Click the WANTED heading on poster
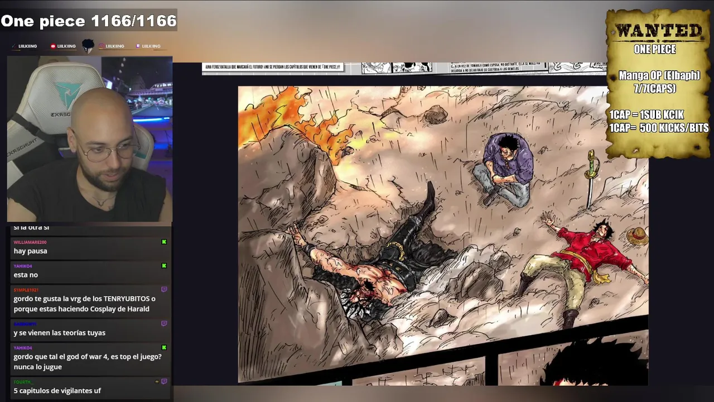 pyautogui.click(x=658, y=31)
